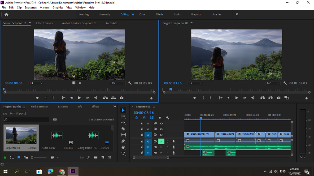Click the Program monitor playhead marker
The height and width of the screenshot is (176, 314).
170,89
